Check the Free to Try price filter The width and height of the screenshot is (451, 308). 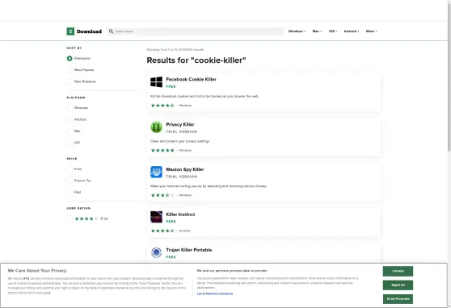click(70, 181)
